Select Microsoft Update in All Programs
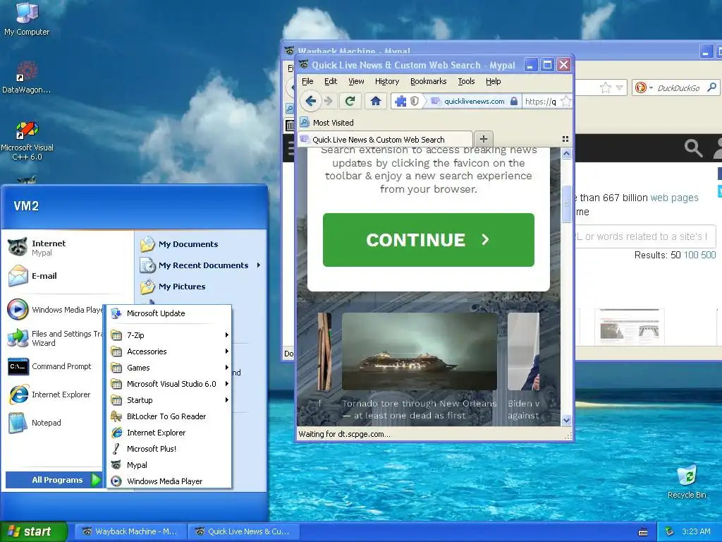This screenshot has height=542, width=722. pyautogui.click(x=169, y=313)
